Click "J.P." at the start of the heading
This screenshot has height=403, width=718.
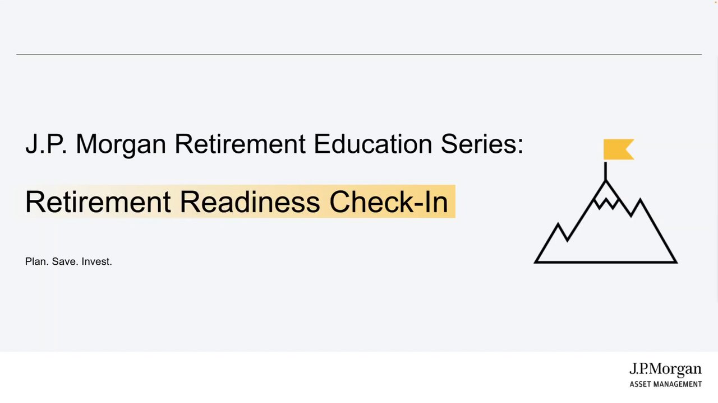coord(46,144)
